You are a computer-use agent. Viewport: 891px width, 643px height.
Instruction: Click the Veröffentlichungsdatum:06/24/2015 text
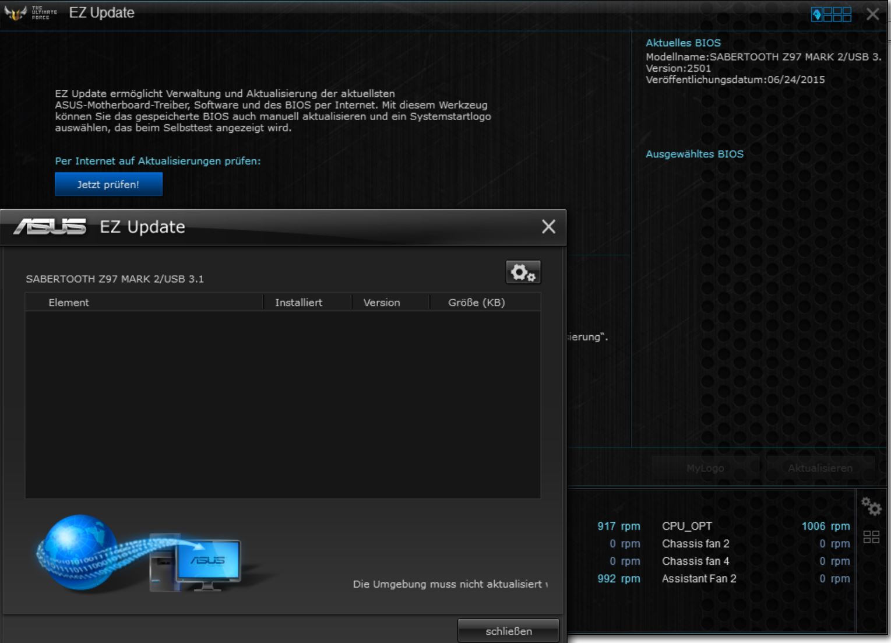pyautogui.click(x=735, y=79)
